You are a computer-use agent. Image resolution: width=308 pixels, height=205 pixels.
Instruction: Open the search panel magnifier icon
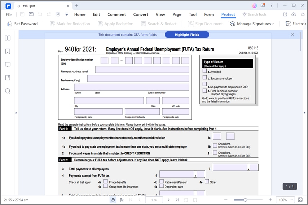pos(8,91)
